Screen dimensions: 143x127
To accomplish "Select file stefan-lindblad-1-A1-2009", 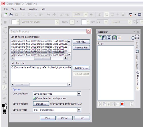I will [39, 41].
